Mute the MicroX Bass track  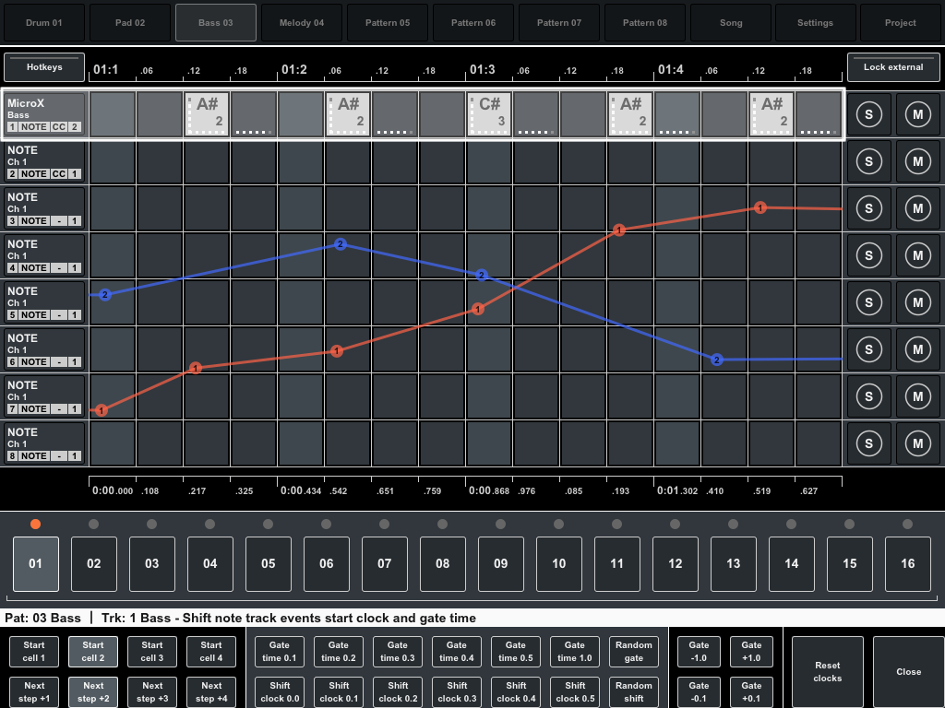(x=917, y=113)
